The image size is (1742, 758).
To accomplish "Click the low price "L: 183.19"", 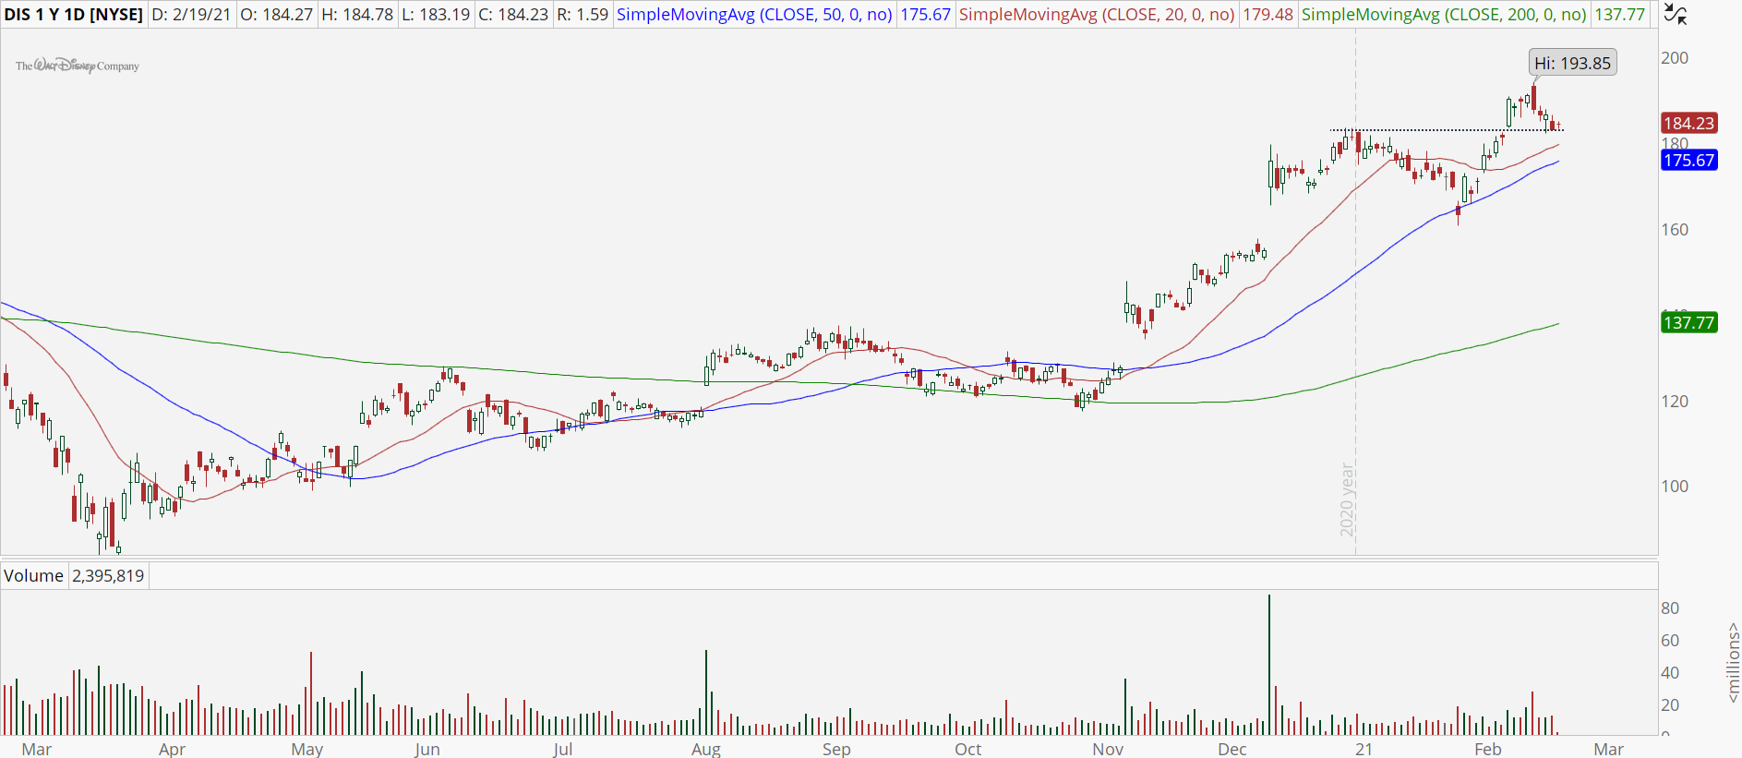I will [x=436, y=15].
